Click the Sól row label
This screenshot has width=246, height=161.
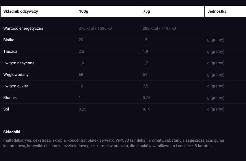[x=6, y=109]
